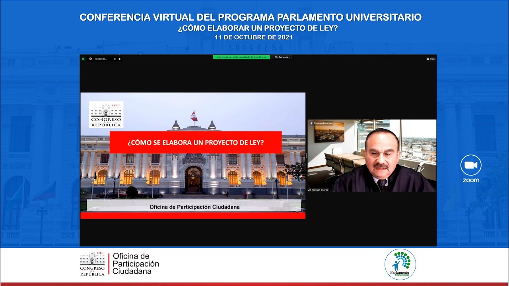Click the Ricardo Quiroz video thumbnail
This screenshot has width=509, height=286.
pos(372,156)
